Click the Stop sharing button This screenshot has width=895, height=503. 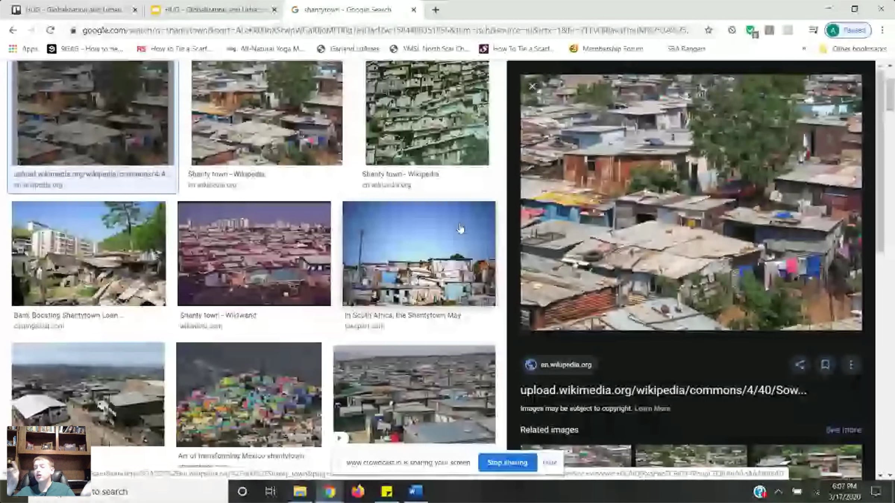(507, 462)
